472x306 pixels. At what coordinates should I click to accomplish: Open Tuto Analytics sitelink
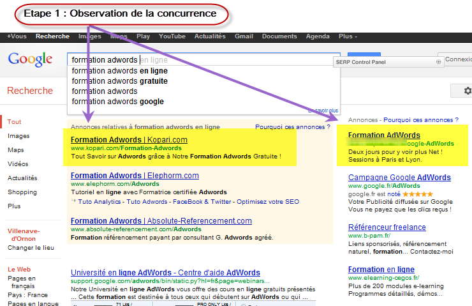100,202
